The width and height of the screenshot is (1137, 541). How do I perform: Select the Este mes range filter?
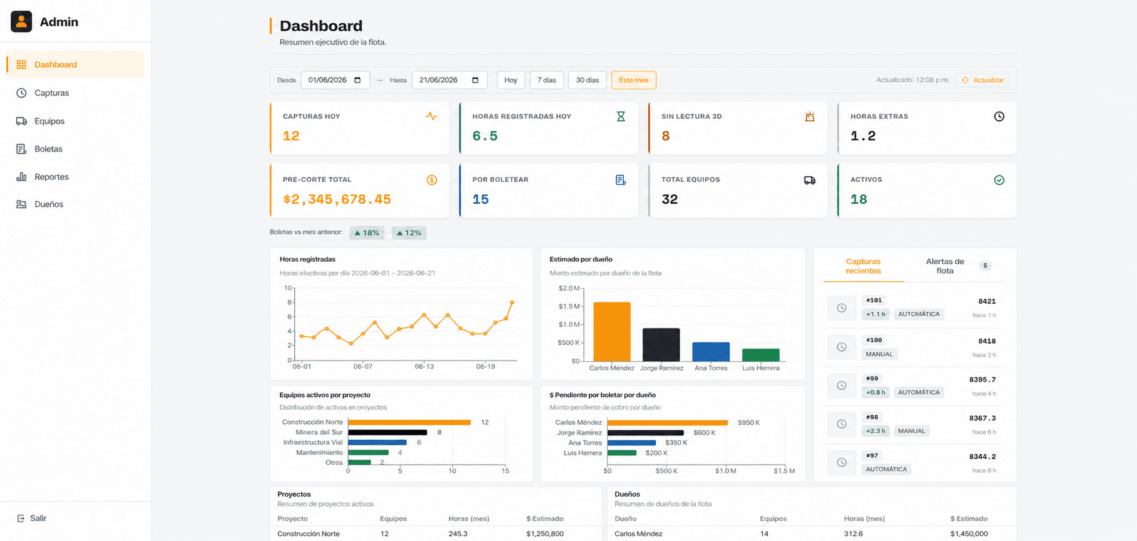point(633,80)
